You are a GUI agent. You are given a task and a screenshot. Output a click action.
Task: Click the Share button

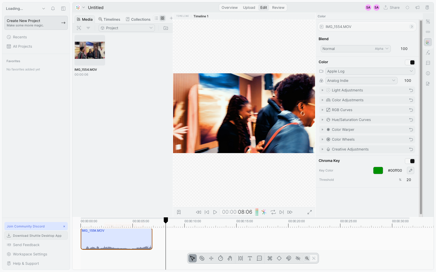pyautogui.click(x=392, y=8)
